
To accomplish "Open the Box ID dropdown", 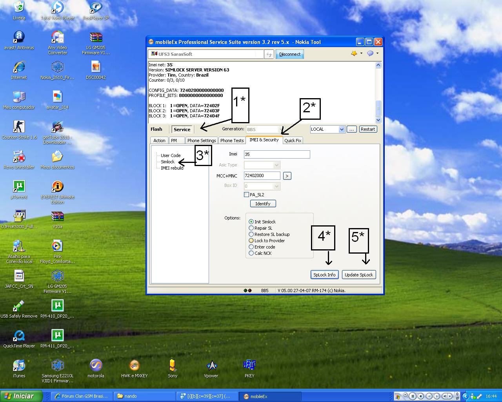I will point(276,186).
